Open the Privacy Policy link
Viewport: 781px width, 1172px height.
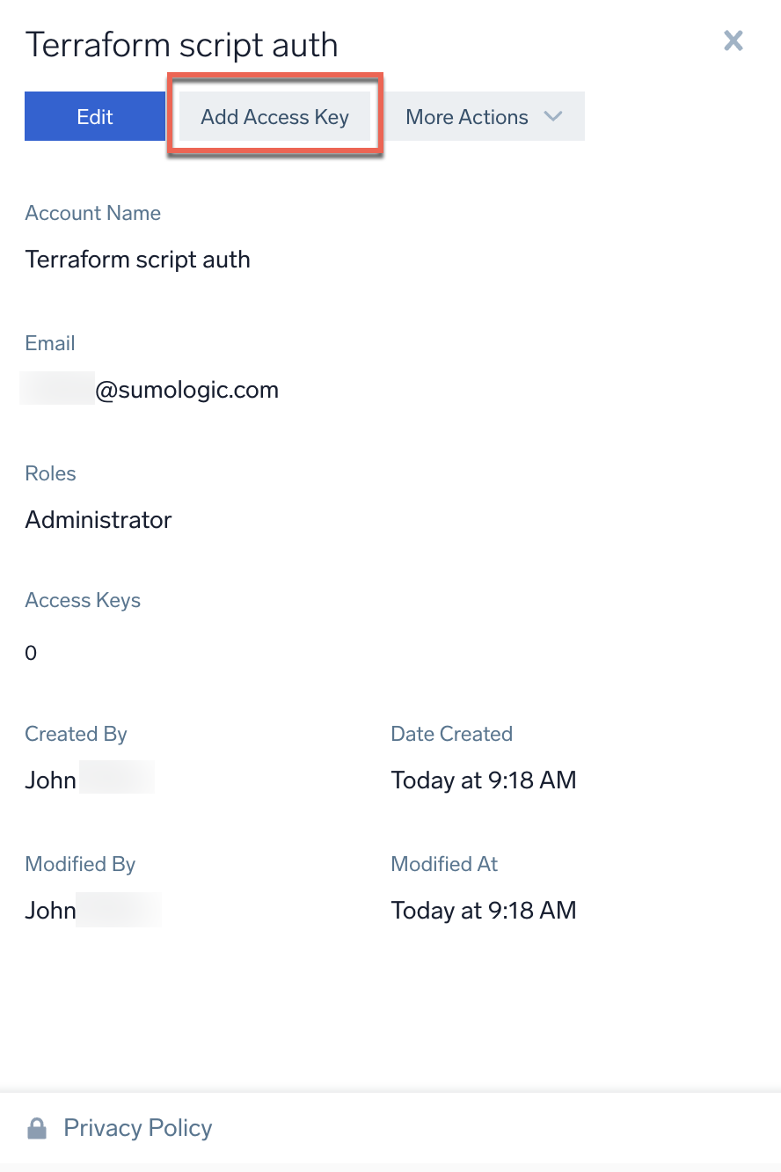137,1127
